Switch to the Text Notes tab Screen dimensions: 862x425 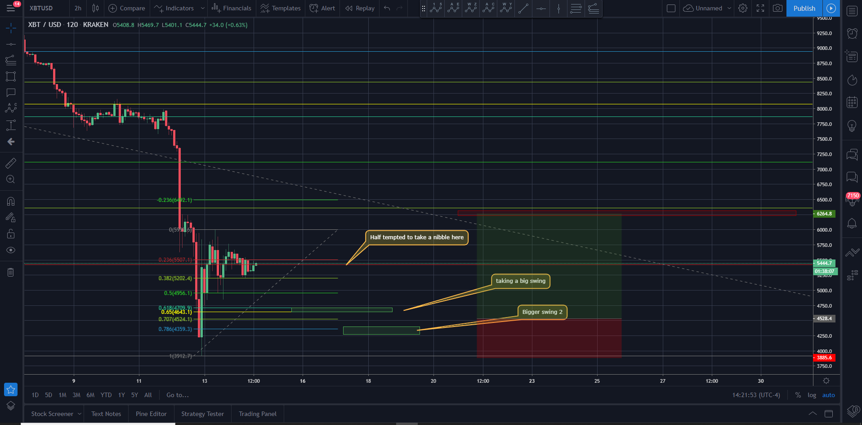[106, 414]
